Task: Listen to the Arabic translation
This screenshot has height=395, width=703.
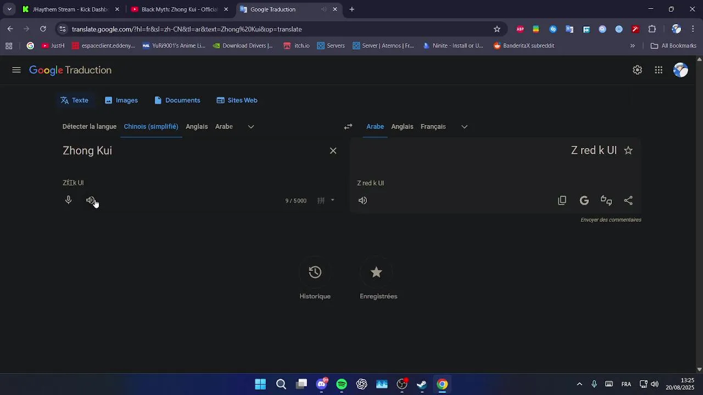Action: pyautogui.click(x=362, y=201)
